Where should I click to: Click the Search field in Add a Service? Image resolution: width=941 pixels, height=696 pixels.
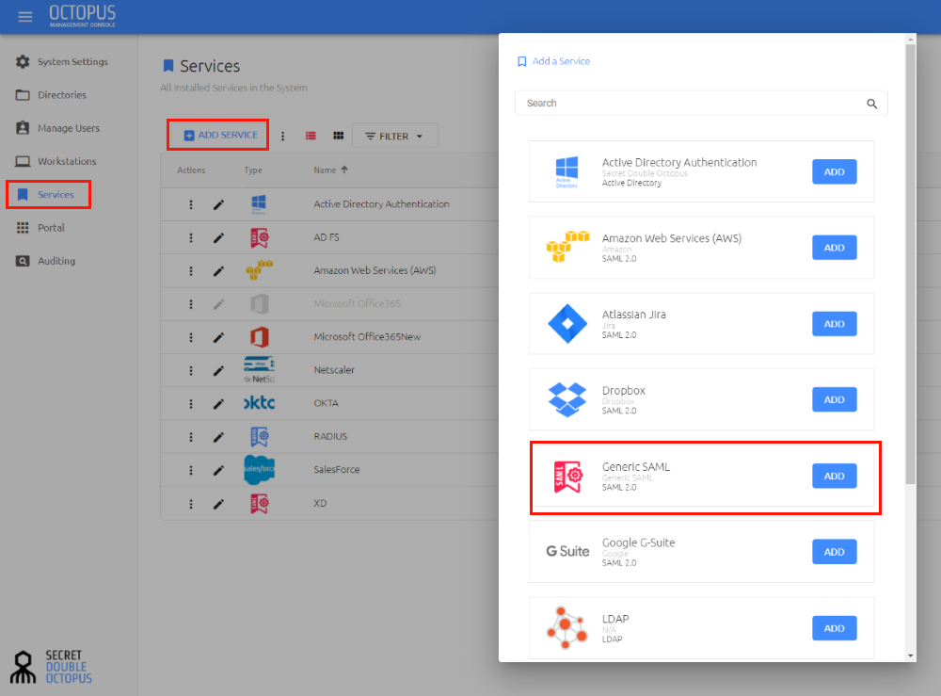click(x=701, y=104)
